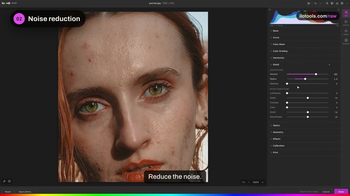Zoom out with the minus button

249,182
